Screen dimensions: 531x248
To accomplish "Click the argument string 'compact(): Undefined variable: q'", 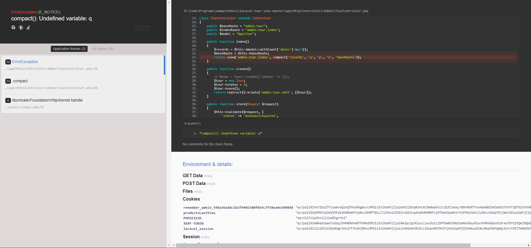I will click(x=231, y=133).
